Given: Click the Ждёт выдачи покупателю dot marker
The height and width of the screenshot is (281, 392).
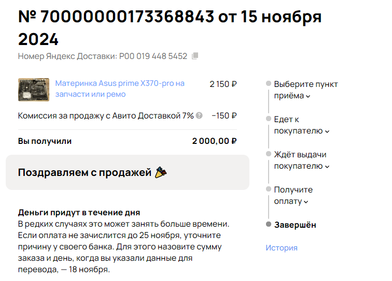Looking at the screenshot, I should pos(269,154).
